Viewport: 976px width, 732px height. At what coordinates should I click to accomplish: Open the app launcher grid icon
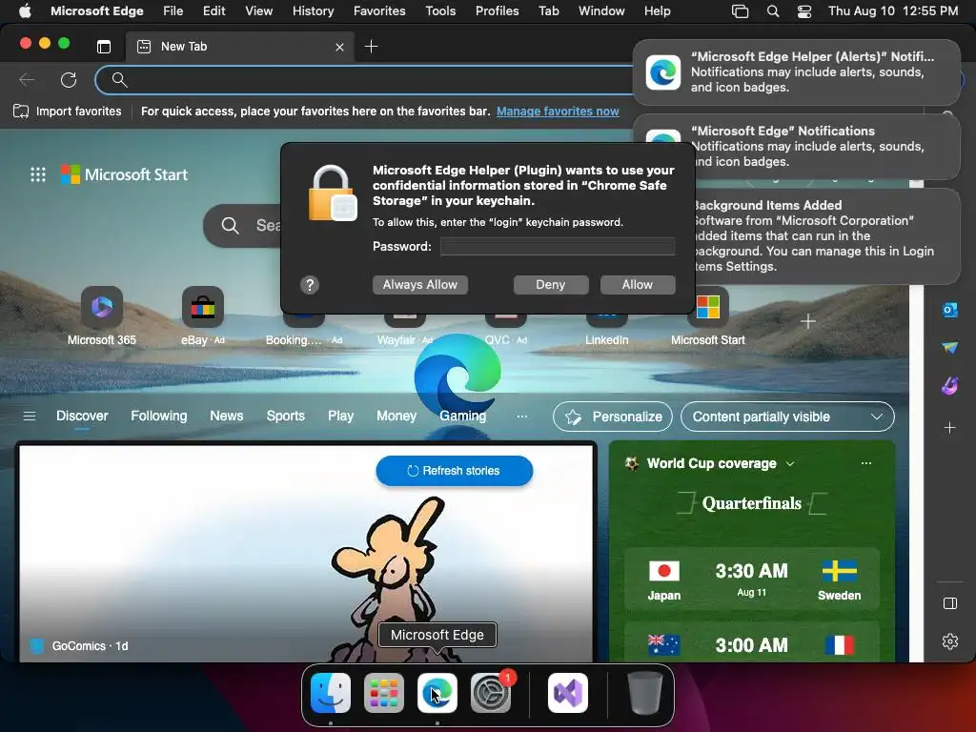point(38,174)
